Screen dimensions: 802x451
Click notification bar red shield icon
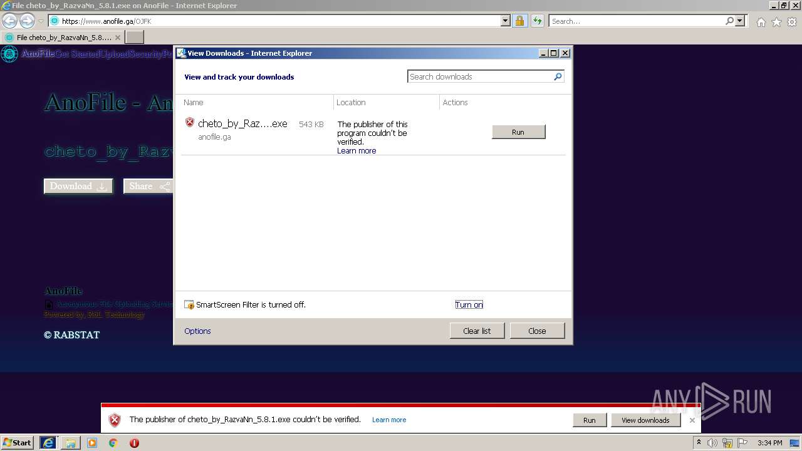tap(115, 420)
